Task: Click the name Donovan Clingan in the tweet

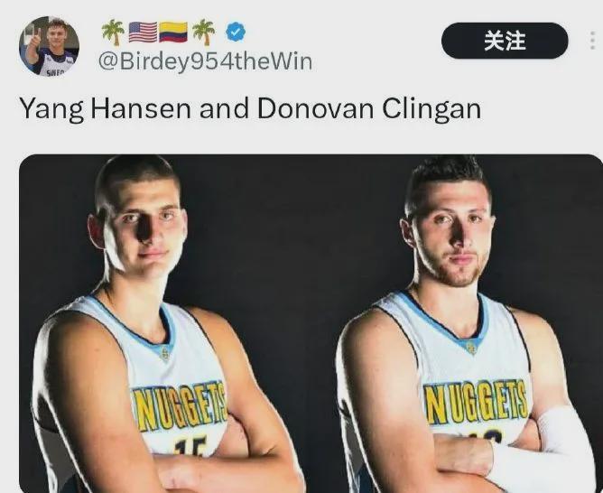Action: click(x=369, y=109)
